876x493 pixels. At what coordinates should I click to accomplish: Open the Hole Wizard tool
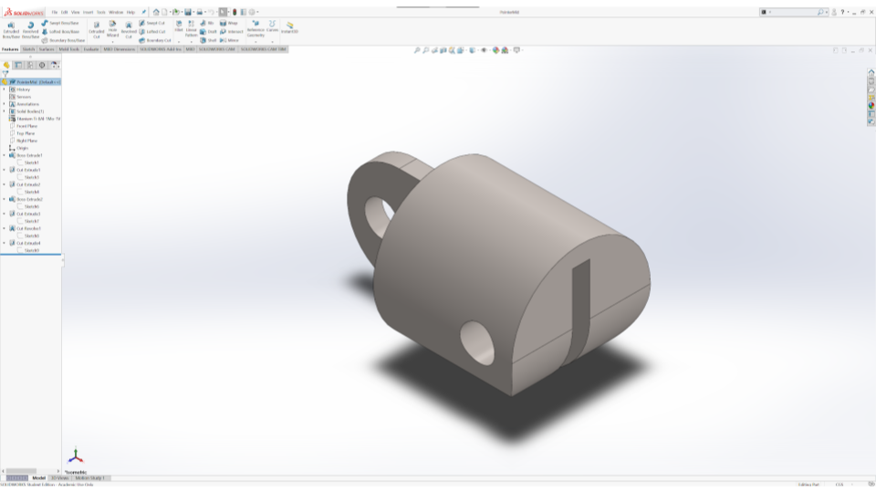112,29
